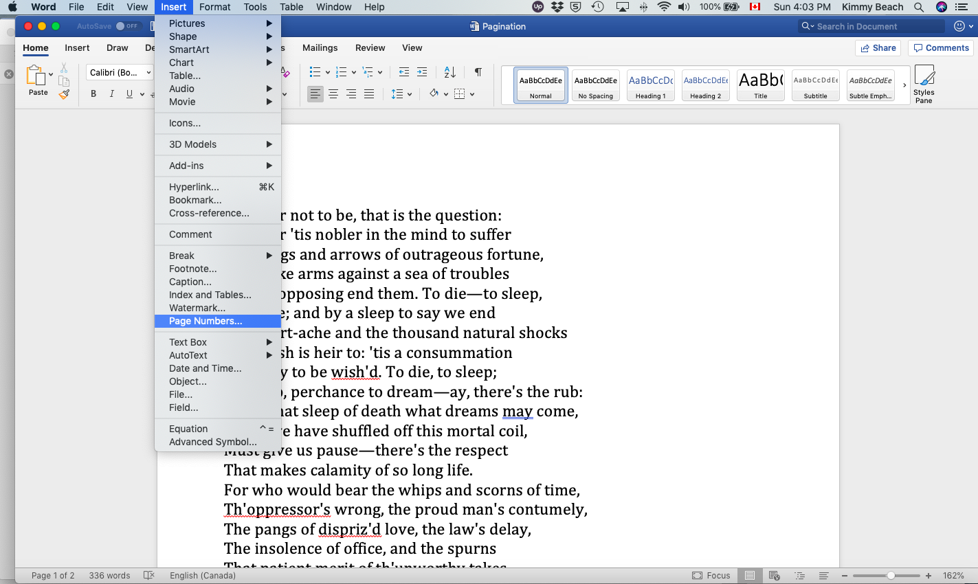Click the spelling check icon in status bar

(x=148, y=576)
